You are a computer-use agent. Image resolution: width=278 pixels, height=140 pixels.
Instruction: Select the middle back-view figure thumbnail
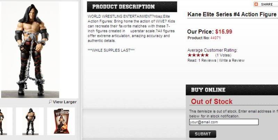[30, 121]
